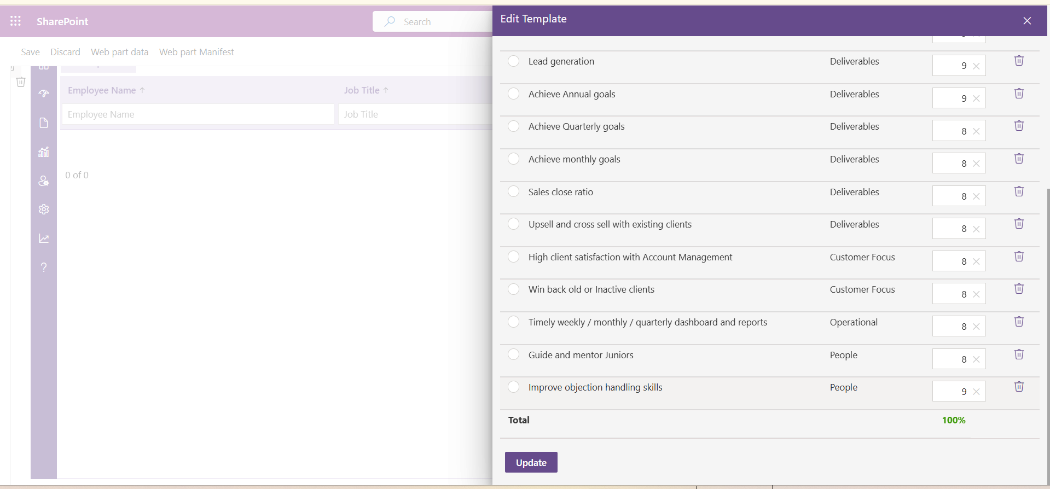Screen dimensions: 1050x489
Task: Clear weight value for Achieve monthly goals
Action: click(x=976, y=164)
